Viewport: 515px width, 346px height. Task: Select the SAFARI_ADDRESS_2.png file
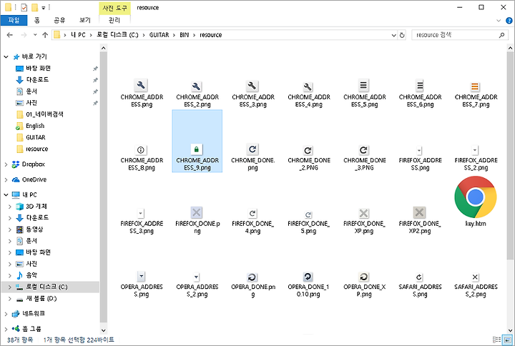tap(476, 284)
